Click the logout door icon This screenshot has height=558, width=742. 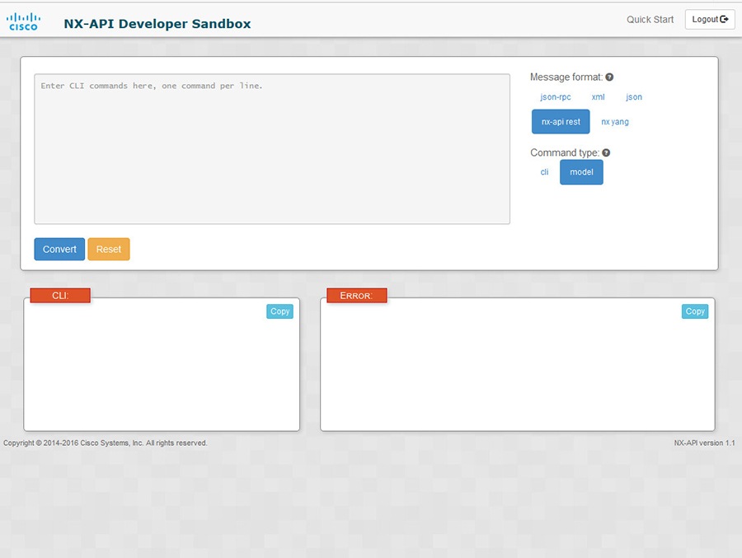point(723,19)
